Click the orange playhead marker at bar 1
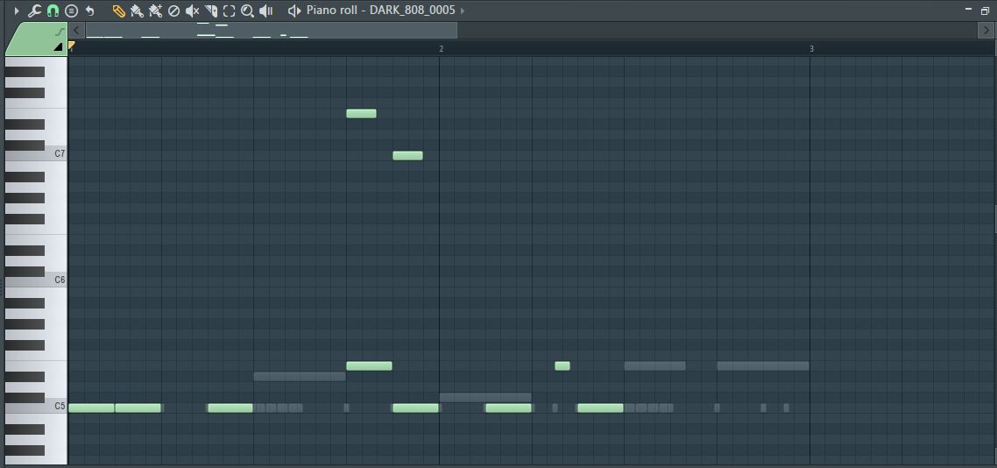The width and height of the screenshot is (997, 468). point(71,46)
